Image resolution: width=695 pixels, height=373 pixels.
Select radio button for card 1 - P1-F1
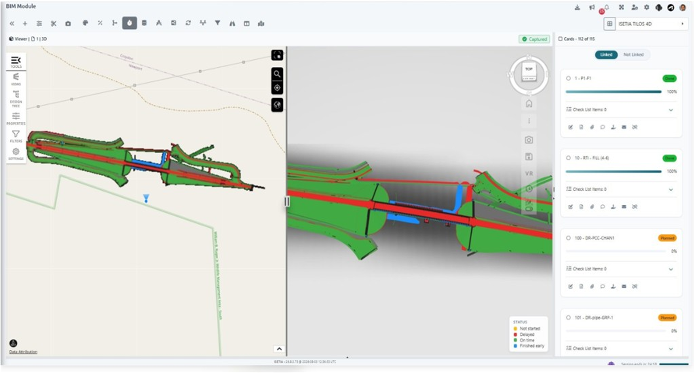568,78
